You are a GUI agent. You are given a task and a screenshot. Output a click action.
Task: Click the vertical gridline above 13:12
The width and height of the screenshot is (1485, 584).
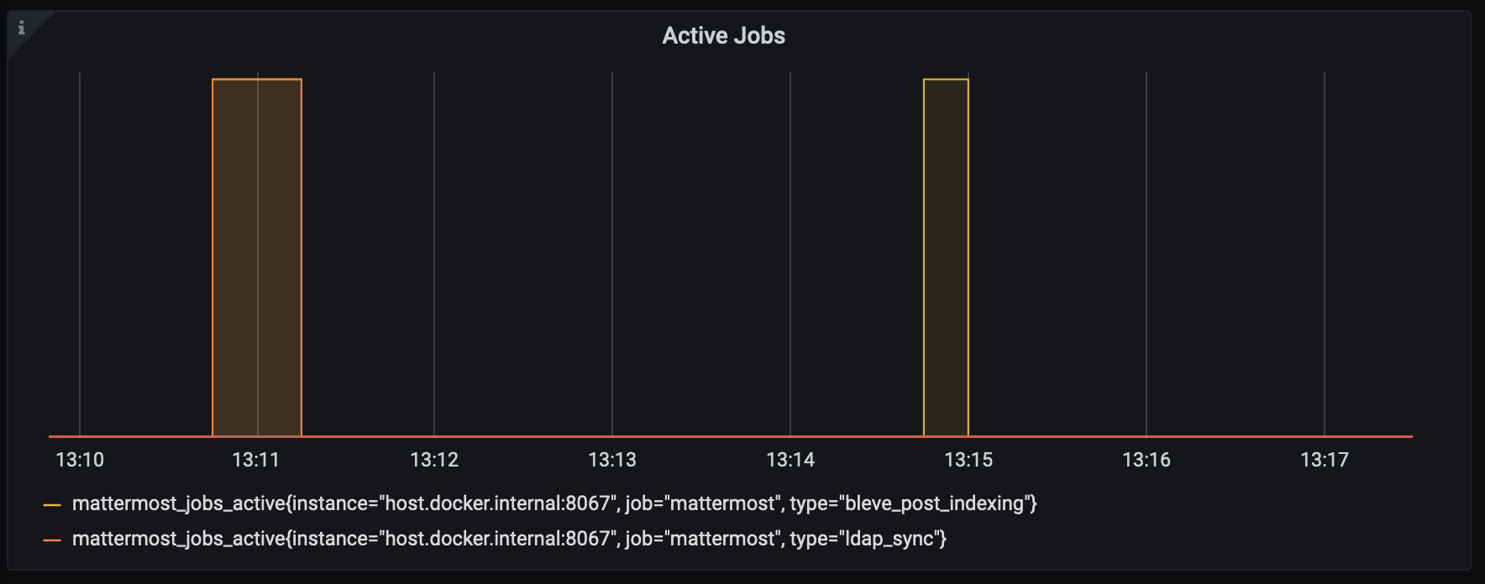(434, 252)
